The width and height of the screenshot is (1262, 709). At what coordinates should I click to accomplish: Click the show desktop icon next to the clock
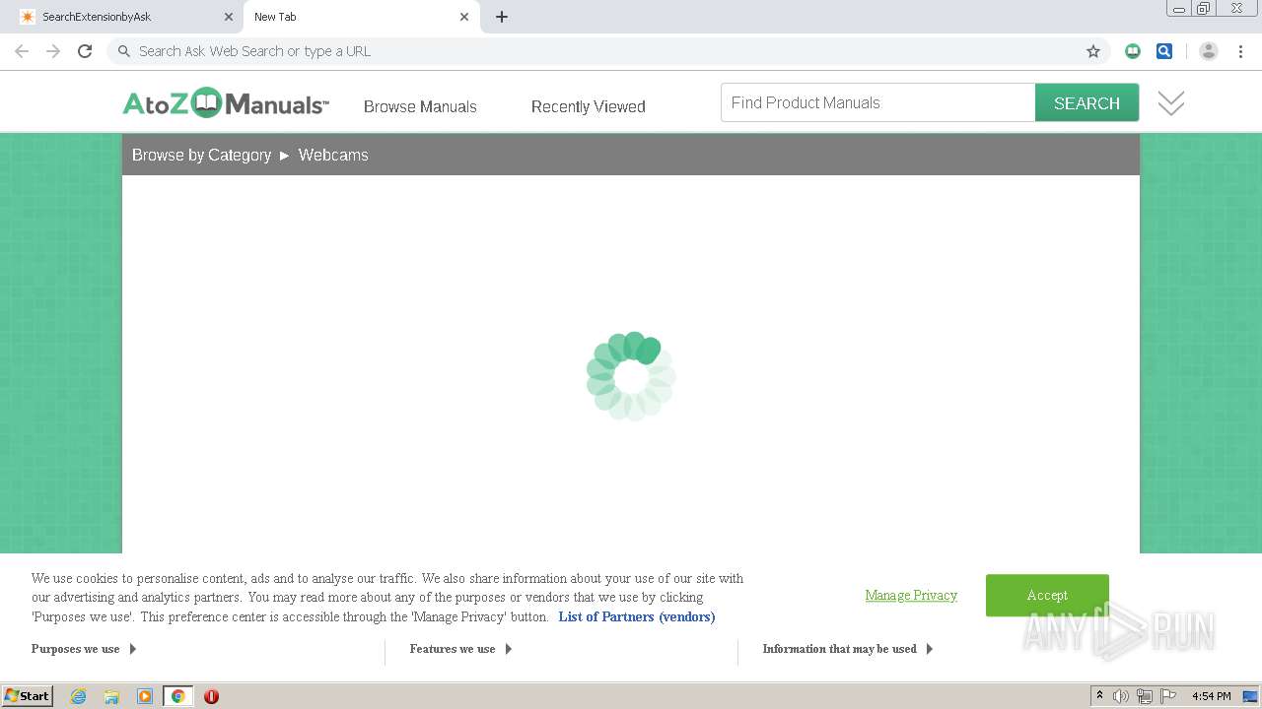pyautogui.click(x=1250, y=696)
